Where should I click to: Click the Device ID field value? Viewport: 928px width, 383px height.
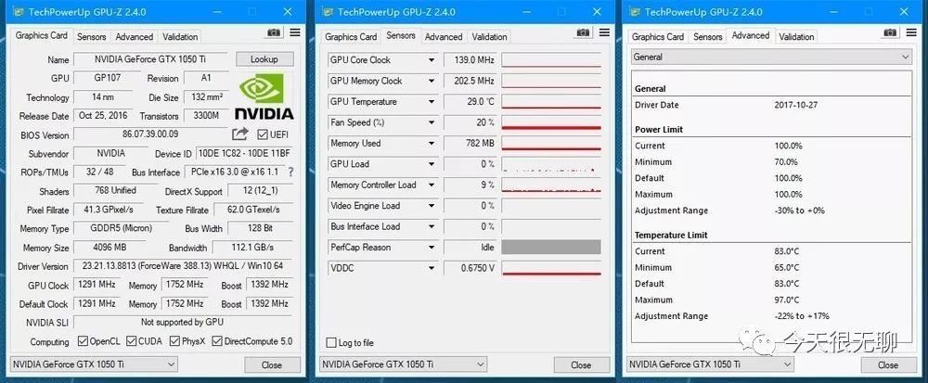tap(244, 153)
